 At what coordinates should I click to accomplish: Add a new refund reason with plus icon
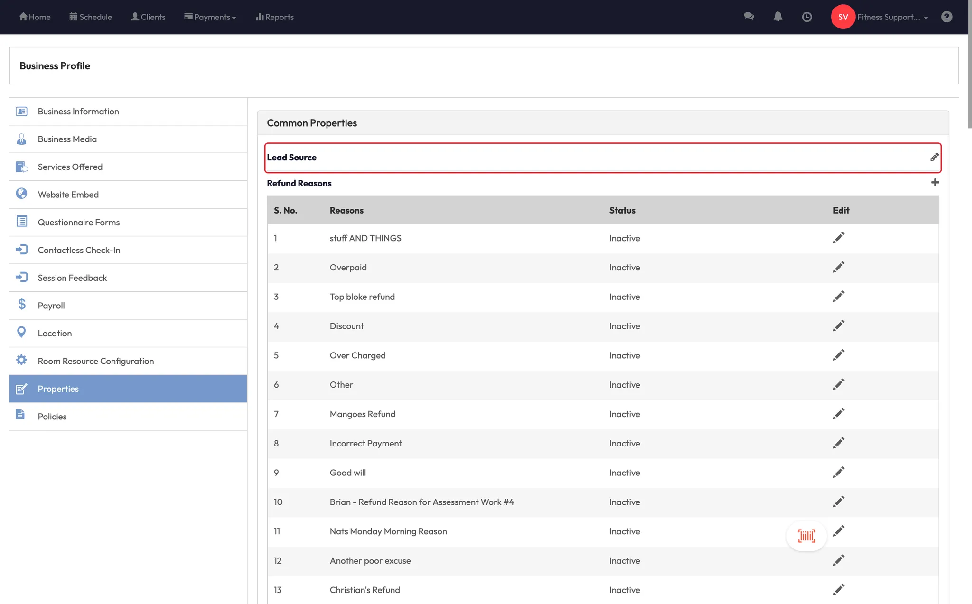(x=935, y=183)
